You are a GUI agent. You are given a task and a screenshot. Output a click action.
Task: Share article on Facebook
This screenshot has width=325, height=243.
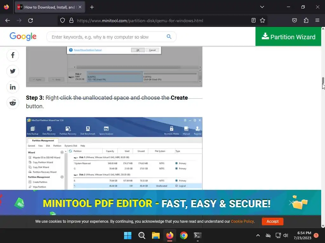click(x=13, y=55)
